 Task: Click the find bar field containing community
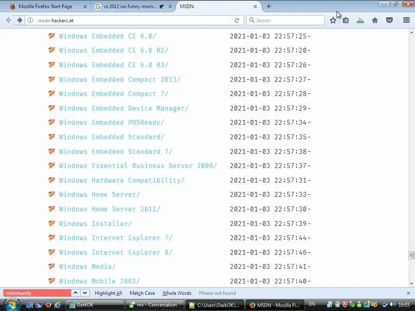(37, 293)
